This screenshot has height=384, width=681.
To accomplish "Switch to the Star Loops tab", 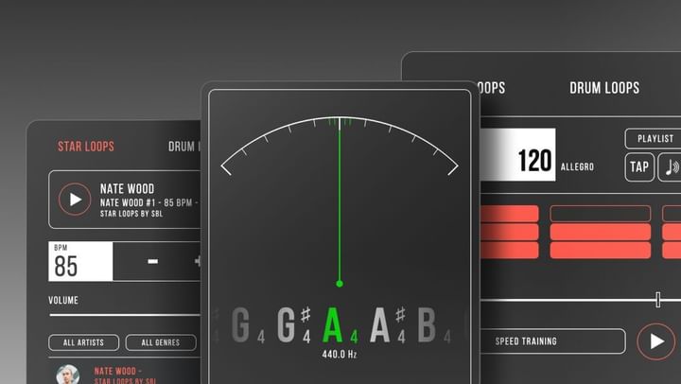I will (x=85, y=147).
